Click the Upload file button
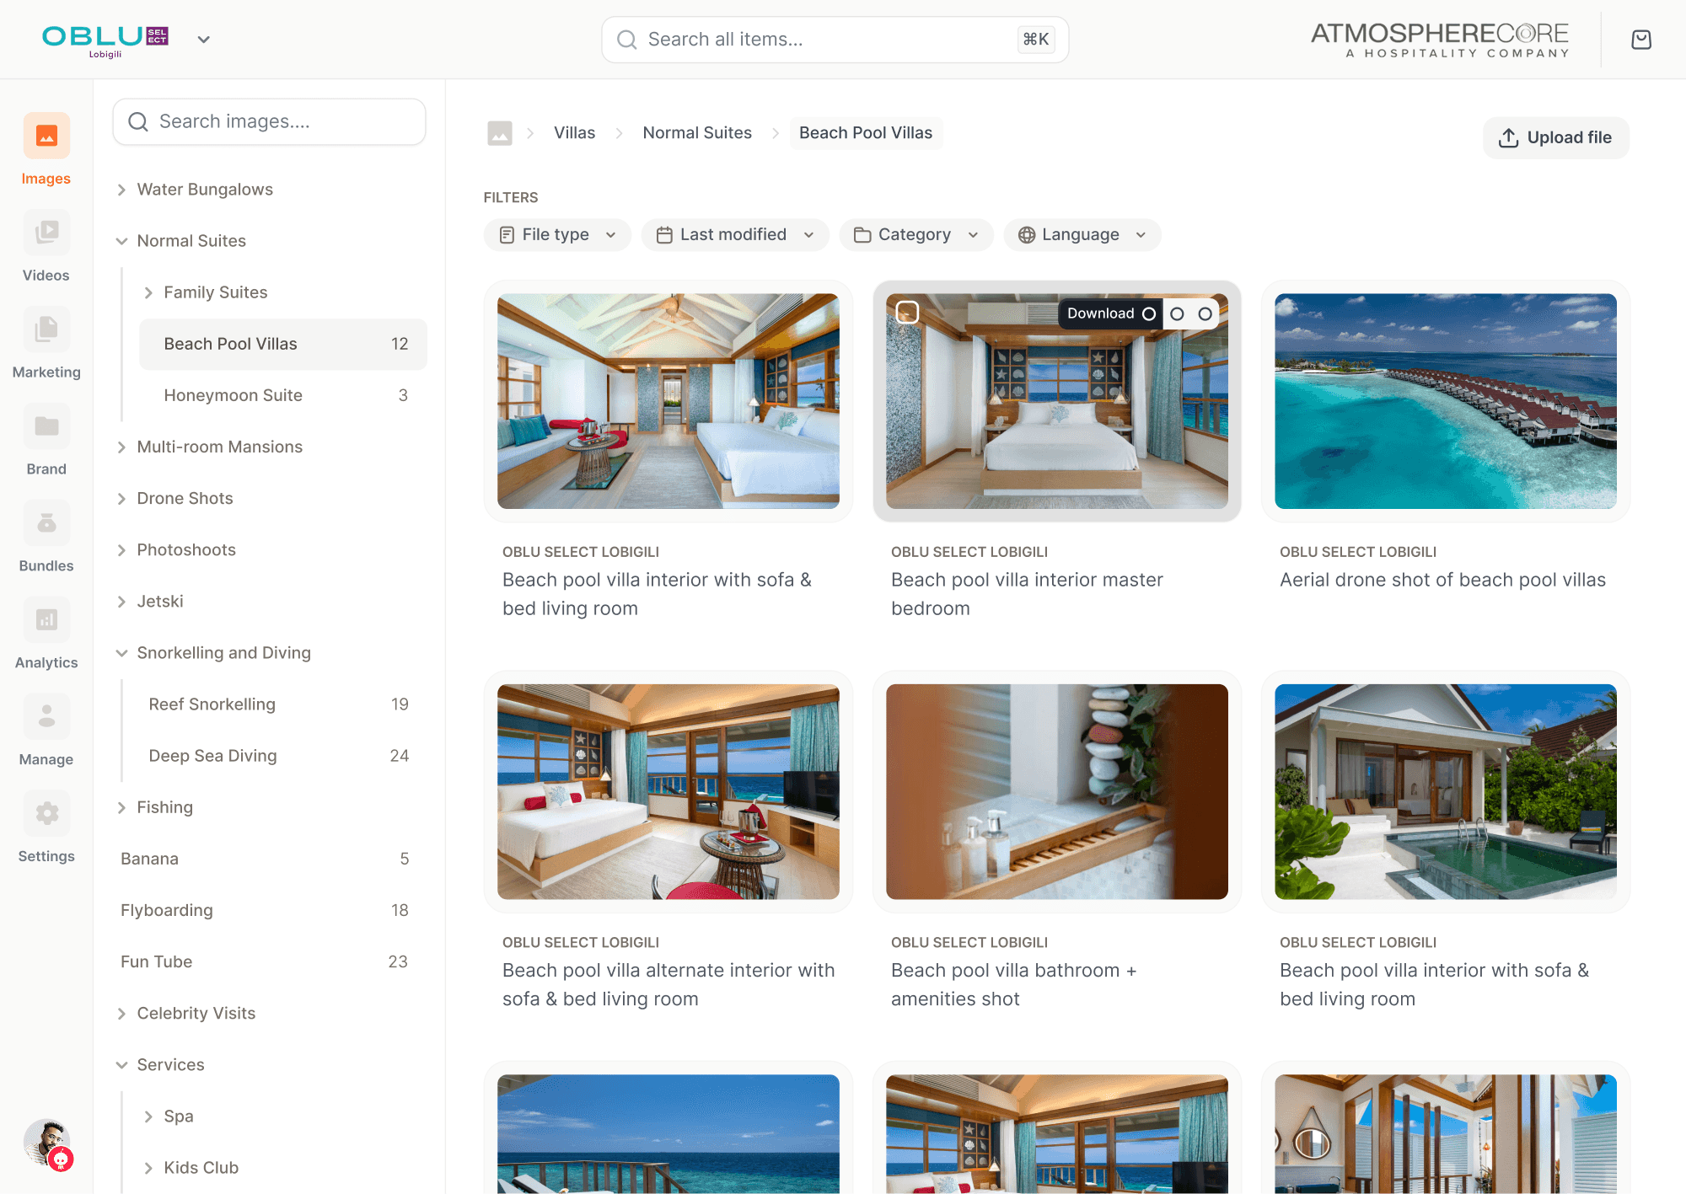This screenshot has width=1686, height=1194. tap(1555, 137)
